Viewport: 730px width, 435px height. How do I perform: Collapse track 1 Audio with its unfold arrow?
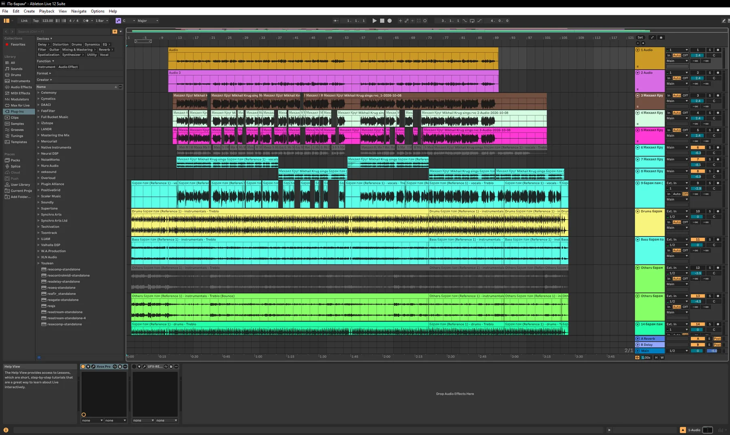pyautogui.click(x=638, y=50)
